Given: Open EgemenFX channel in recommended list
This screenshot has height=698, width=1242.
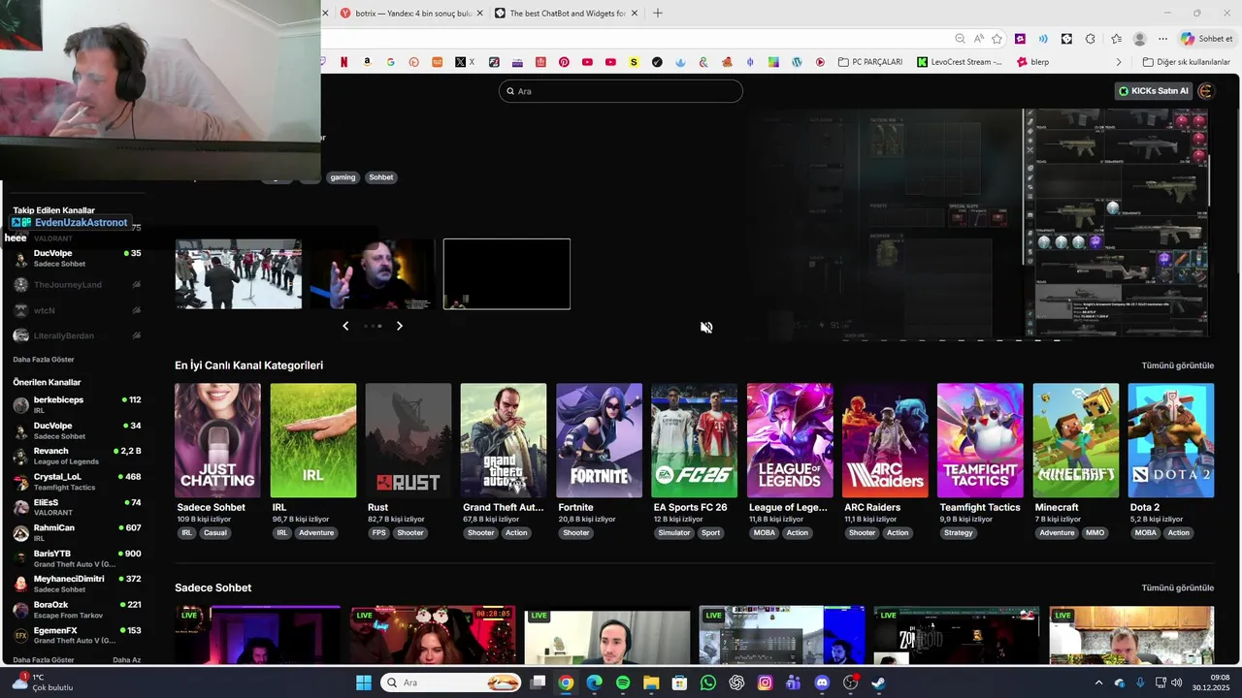Looking at the screenshot, I should click(x=78, y=635).
